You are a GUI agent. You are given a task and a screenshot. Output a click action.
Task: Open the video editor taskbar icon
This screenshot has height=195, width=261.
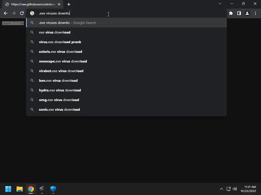click(x=42, y=189)
